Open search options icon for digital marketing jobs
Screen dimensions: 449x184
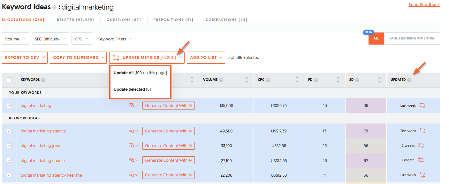[133, 146]
